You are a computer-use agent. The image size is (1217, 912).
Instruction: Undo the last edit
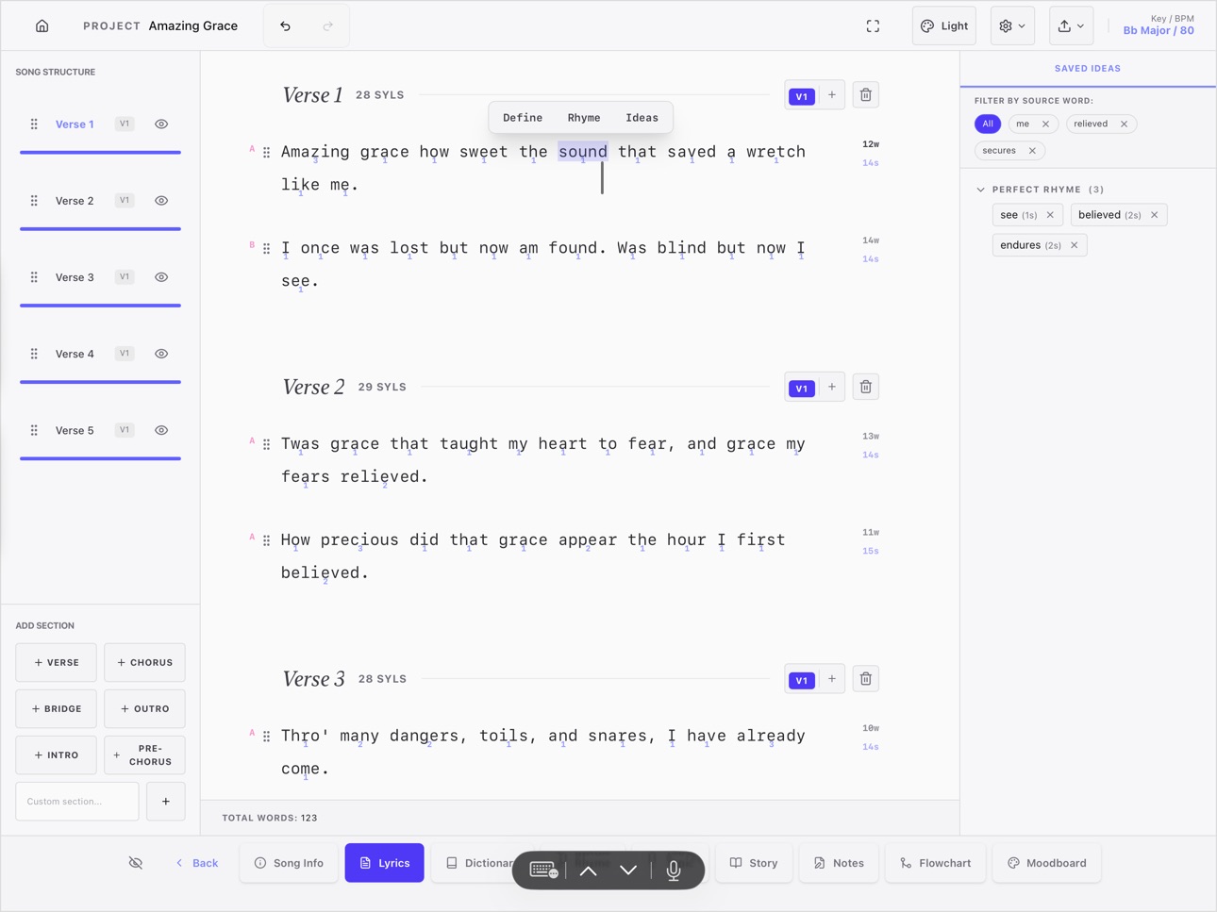point(286,26)
